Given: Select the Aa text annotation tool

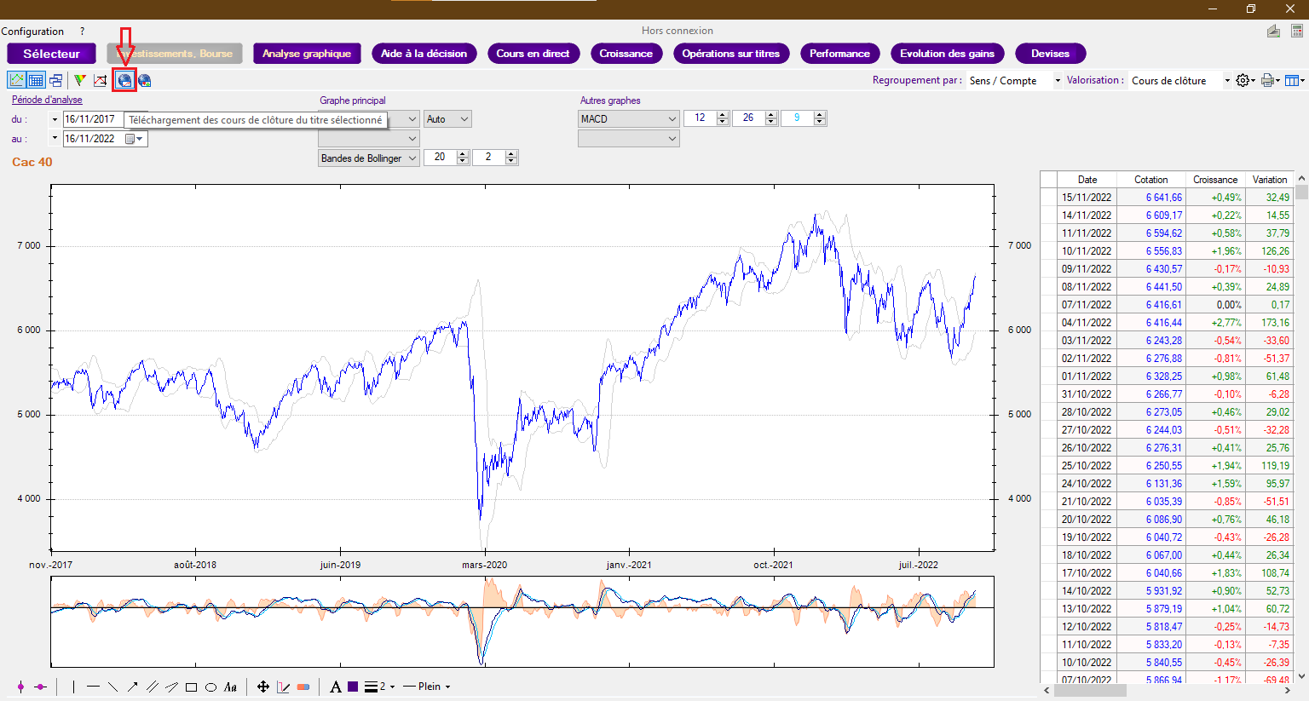Looking at the screenshot, I should click(x=230, y=687).
